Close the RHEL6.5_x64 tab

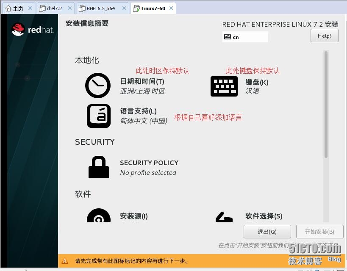[x=124, y=8]
